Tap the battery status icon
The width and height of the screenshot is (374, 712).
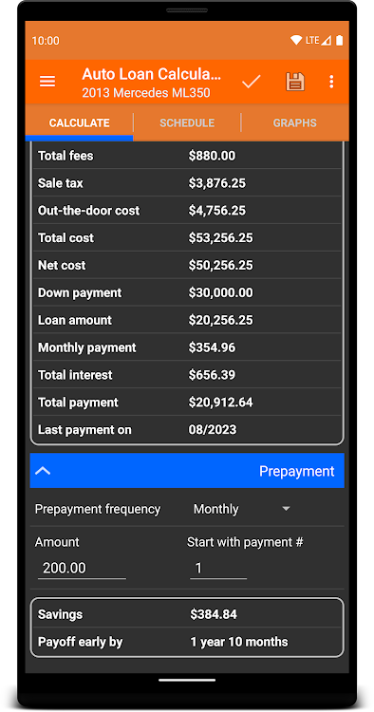pyautogui.click(x=339, y=41)
